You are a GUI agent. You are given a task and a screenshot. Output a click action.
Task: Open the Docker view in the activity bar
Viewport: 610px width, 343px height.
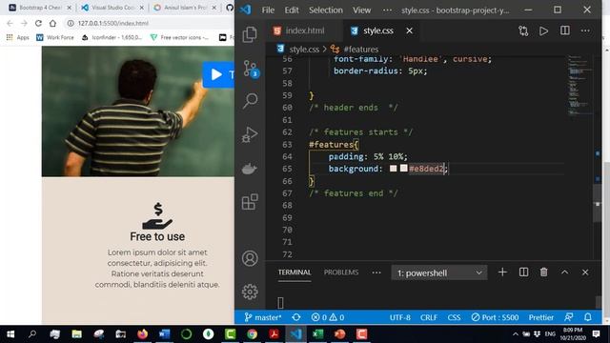tap(250, 169)
